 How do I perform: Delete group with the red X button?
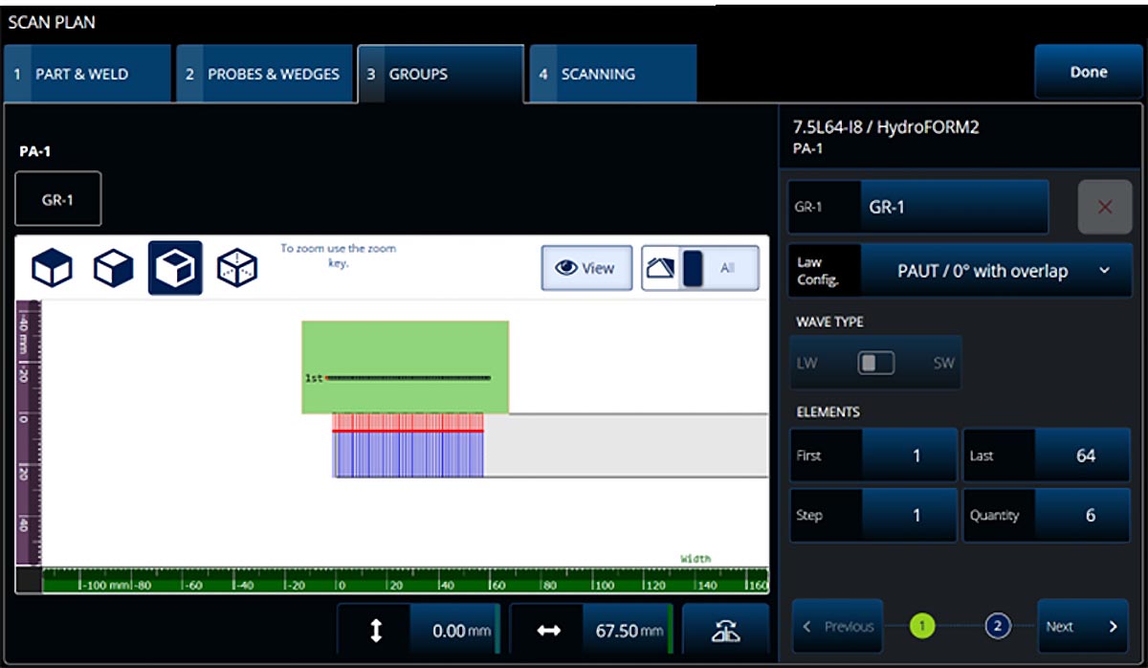[x=1105, y=207]
